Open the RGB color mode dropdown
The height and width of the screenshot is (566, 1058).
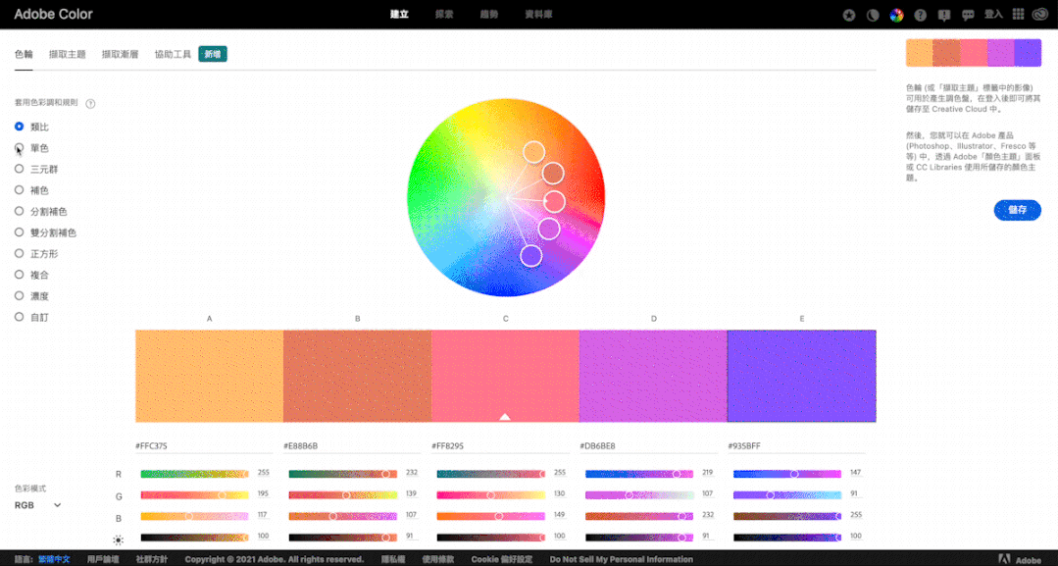click(38, 505)
